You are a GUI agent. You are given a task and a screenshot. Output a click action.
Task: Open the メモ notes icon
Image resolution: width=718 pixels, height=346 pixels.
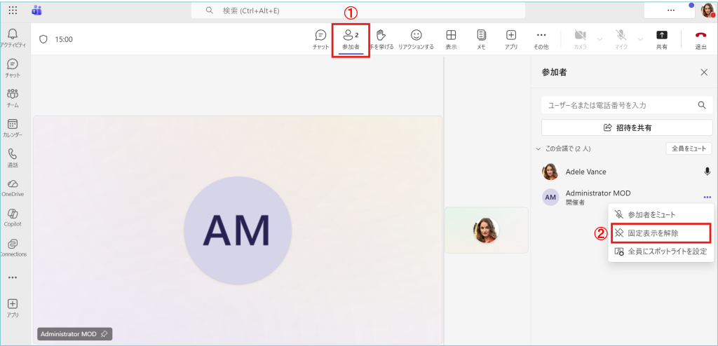(481, 39)
